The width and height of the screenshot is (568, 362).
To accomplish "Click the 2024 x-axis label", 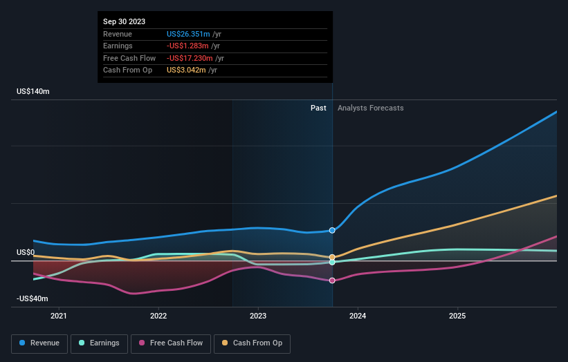I will coord(358,316).
